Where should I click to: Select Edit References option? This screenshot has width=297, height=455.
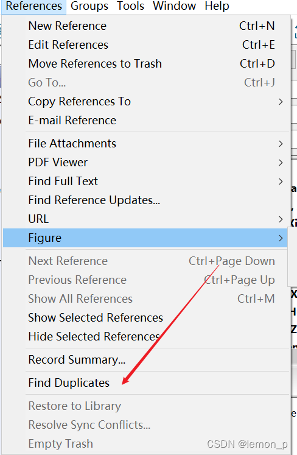click(x=145, y=44)
